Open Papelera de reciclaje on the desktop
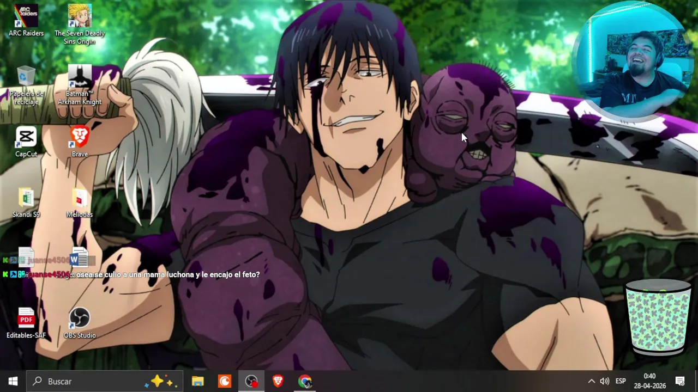This screenshot has height=392, width=698. point(26,85)
